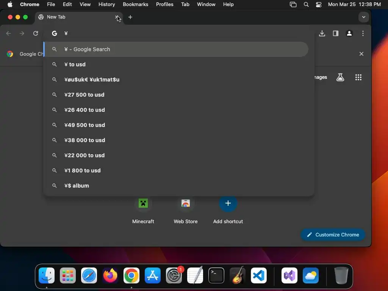Open the File menu
This screenshot has width=388, height=291.
[x=51, y=5]
